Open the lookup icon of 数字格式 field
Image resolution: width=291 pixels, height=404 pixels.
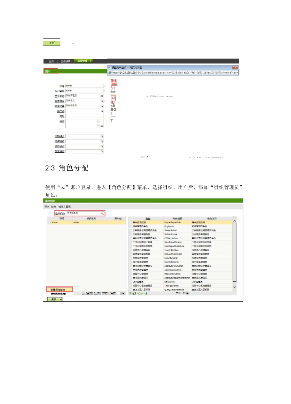(102, 151)
